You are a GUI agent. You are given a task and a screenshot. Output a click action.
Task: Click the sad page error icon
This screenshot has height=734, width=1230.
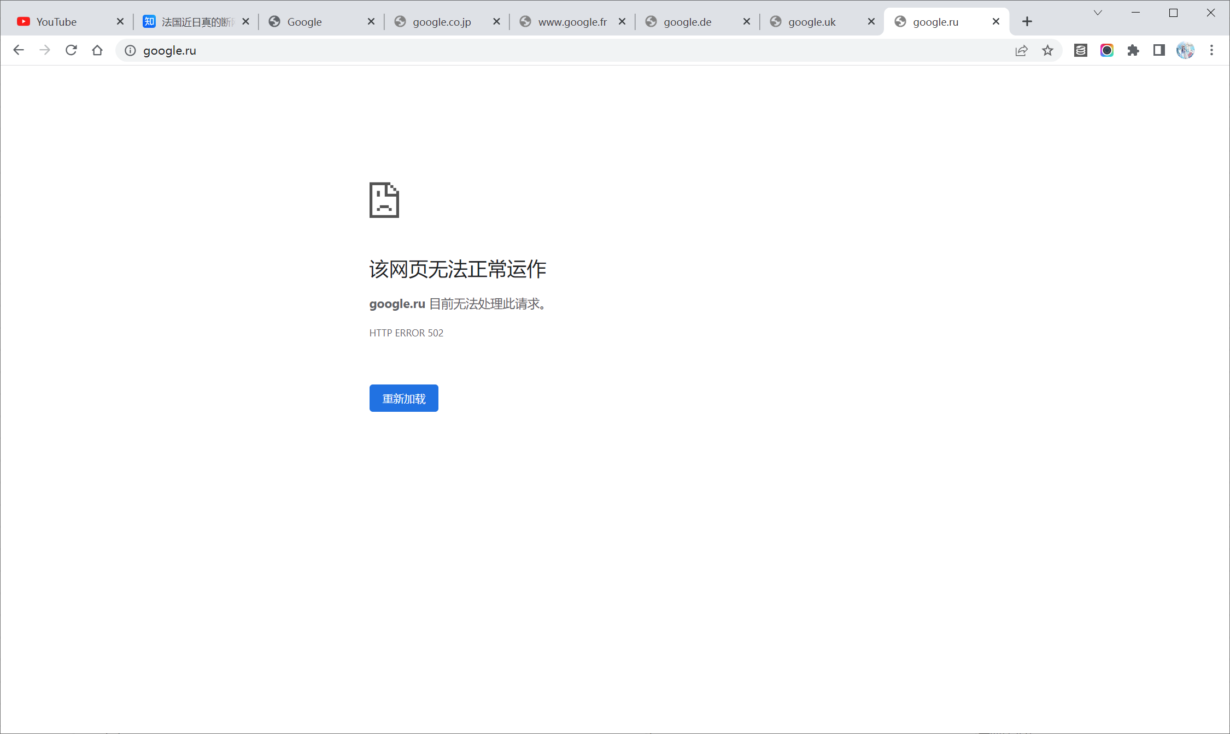pos(384,200)
